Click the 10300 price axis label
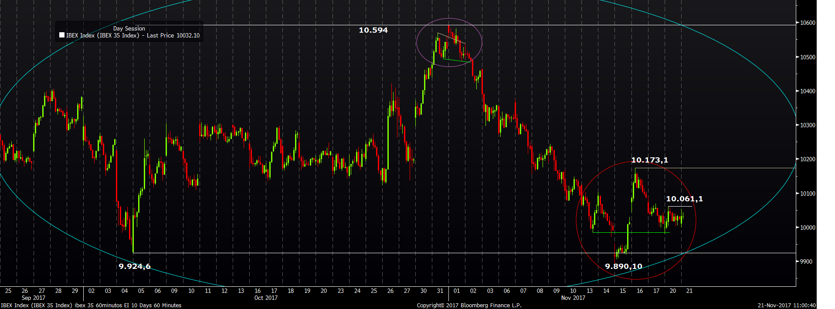 tap(808, 125)
